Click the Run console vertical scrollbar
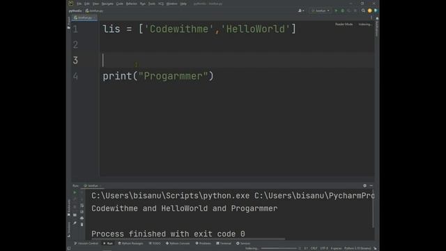Image resolution: width=446 pixels, height=251 pixels. click(x=373, y=209)
